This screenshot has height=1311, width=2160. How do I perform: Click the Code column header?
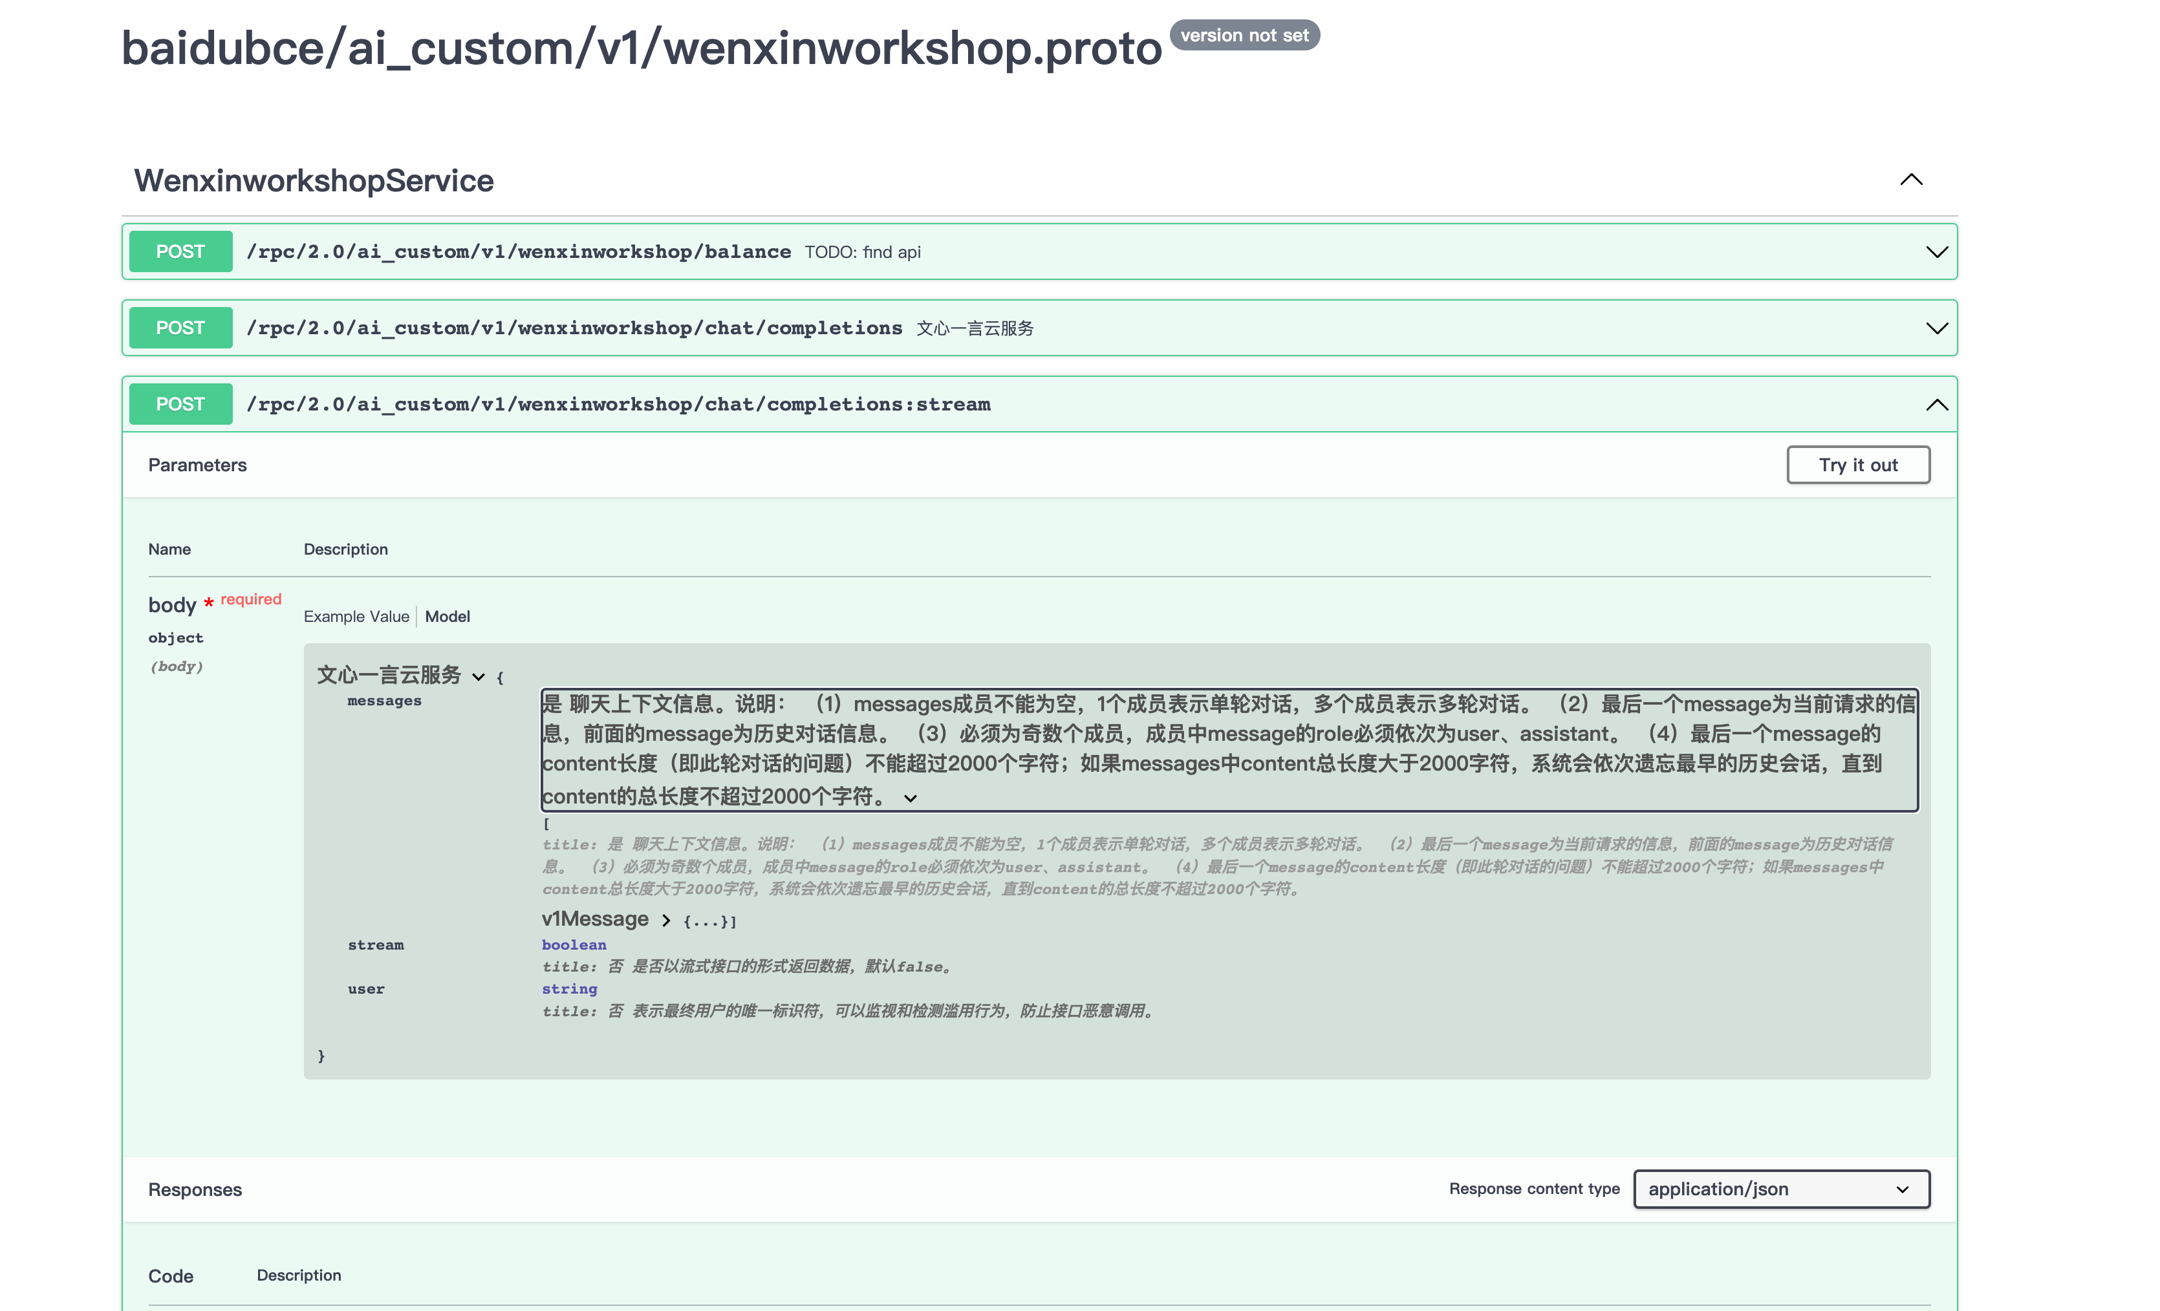coord(171,1277)
